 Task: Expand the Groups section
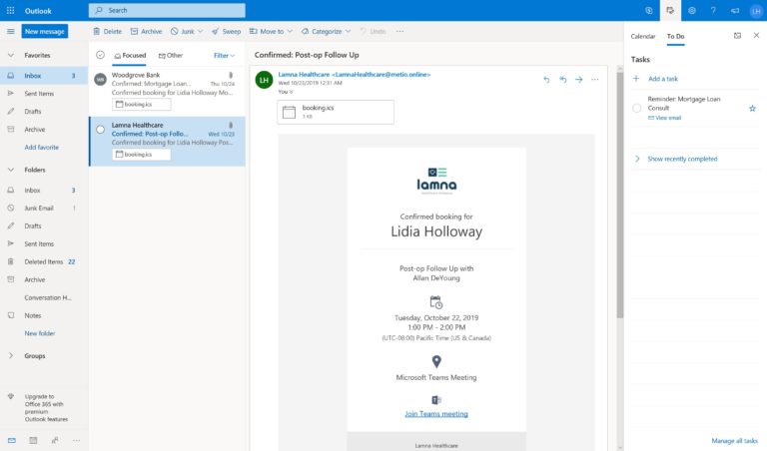11,356
